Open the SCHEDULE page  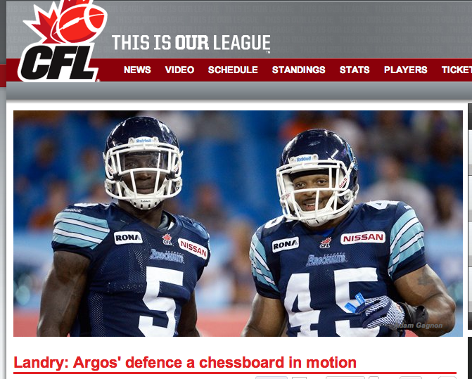233,70
